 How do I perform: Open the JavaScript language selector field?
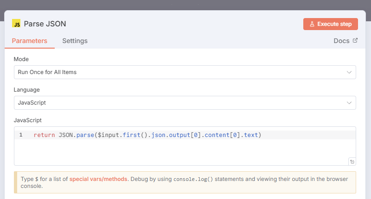tap(181, 103)
